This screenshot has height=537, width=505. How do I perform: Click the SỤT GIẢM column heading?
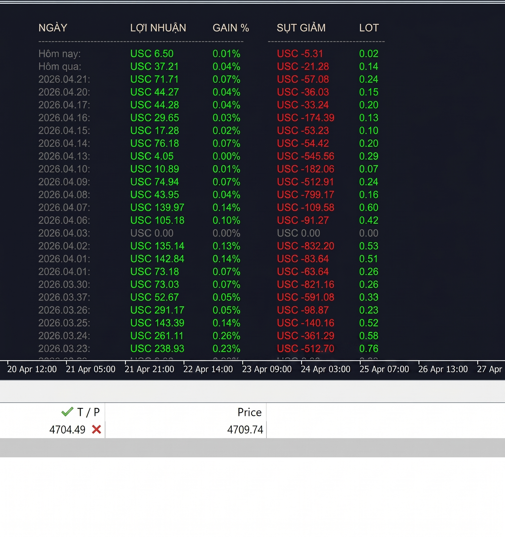click(301, 28)
